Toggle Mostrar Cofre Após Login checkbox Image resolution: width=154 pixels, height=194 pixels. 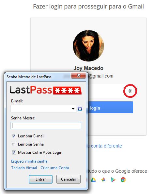(14, 152)
